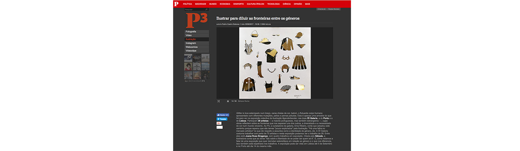Open the Economia section

[x=225, y=4]
